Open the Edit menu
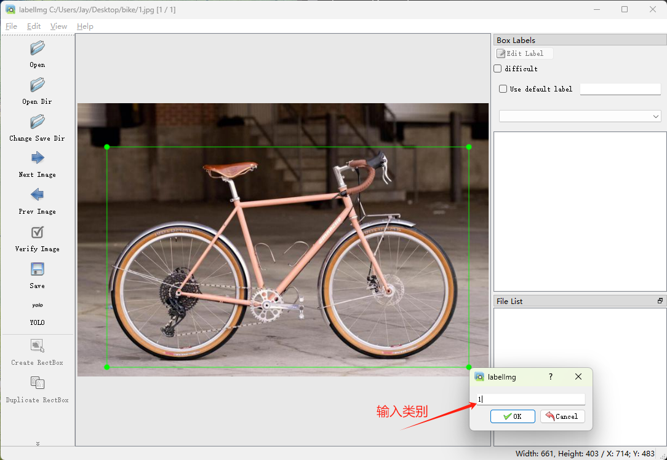The height and width of the screenshot is (460, 667). [x=34, y=26]
